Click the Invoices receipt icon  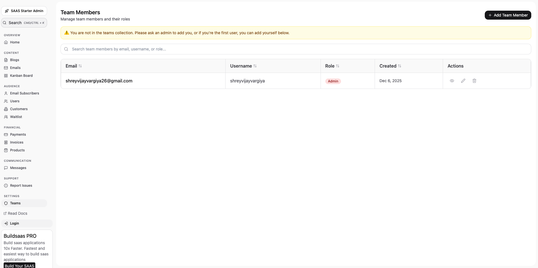tap(6, 142)
